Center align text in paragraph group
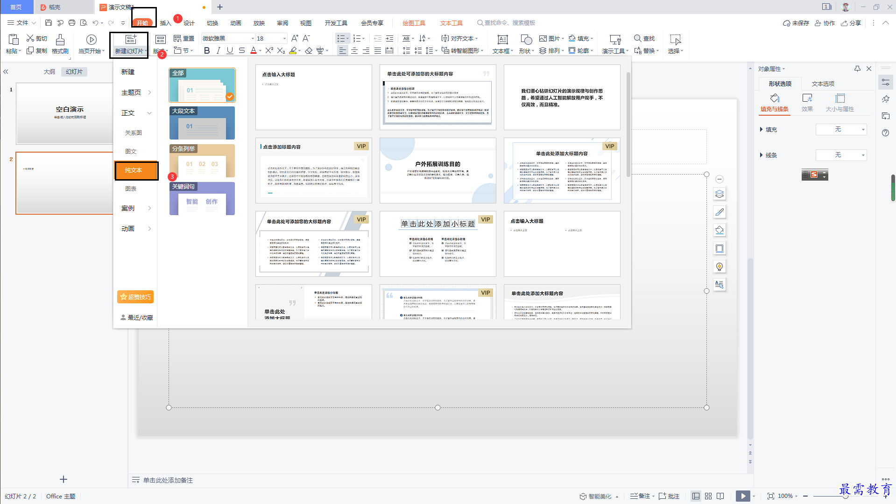 [354, 50]
